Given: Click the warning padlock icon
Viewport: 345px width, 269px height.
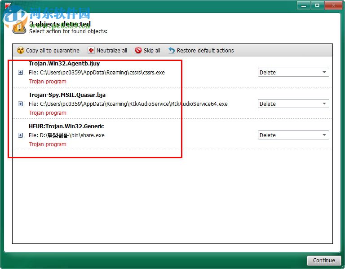Looking at the screenshot, I should 19,27.
